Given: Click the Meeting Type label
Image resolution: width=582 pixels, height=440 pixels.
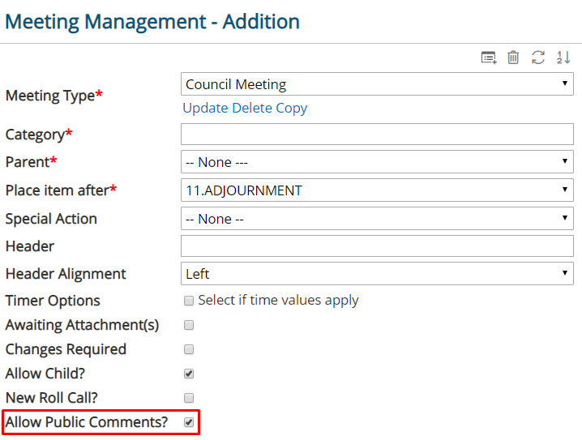Looking at the screenshot, I should tap(53, 96).
